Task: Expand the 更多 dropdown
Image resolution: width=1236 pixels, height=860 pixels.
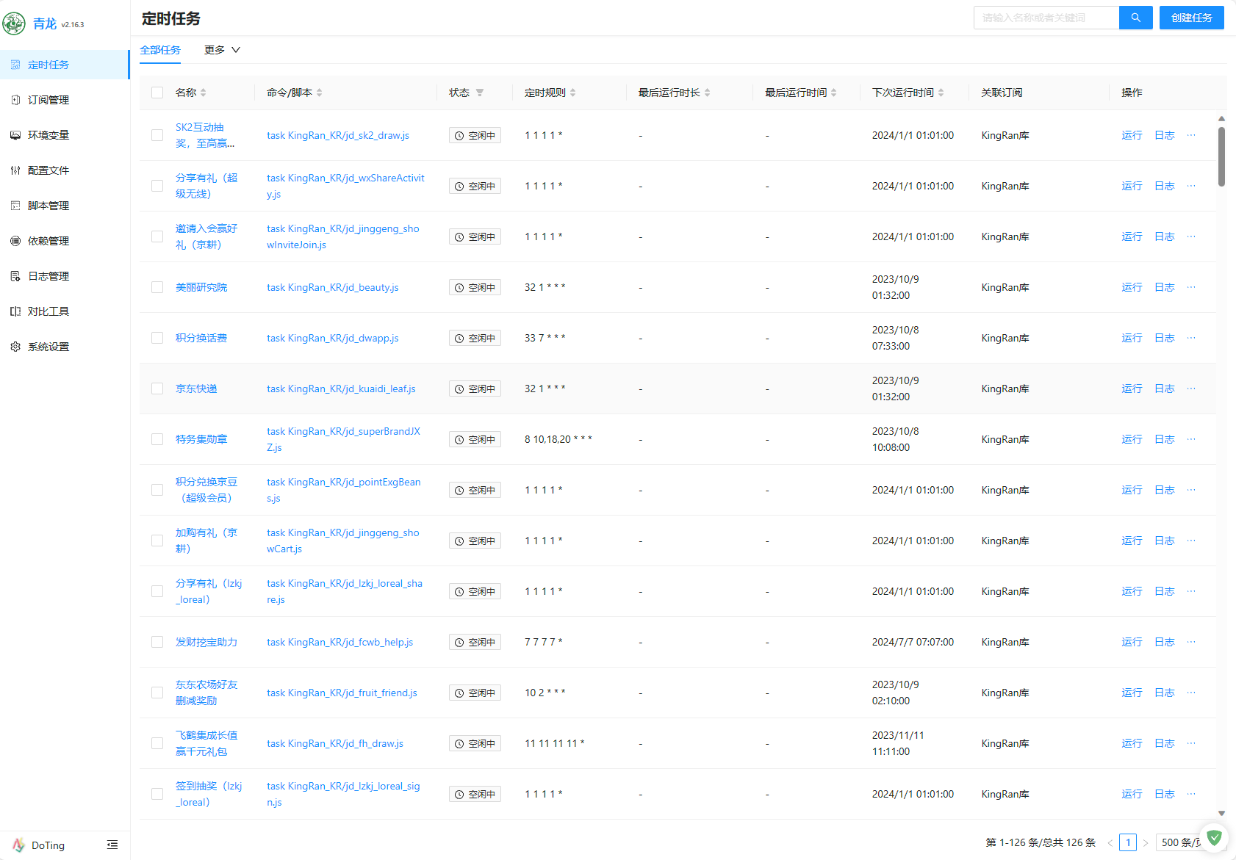Action: (x=222, y=50)
